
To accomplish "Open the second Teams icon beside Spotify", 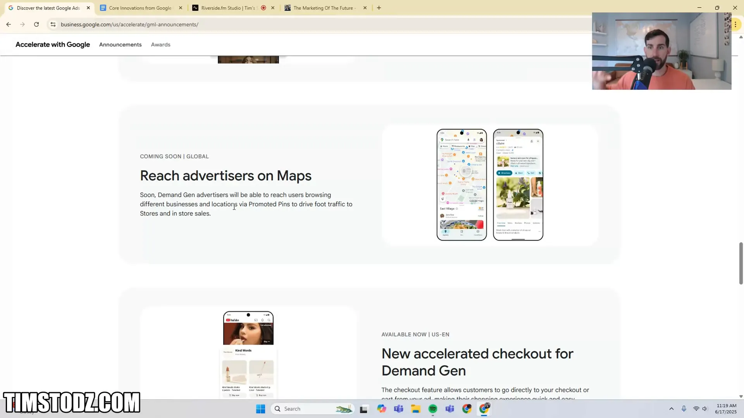I will point(450,409).
